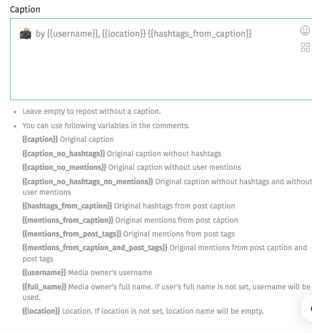Click the {{username}} text in caption field
Screen dimensions: 312x333
[73, 34]
